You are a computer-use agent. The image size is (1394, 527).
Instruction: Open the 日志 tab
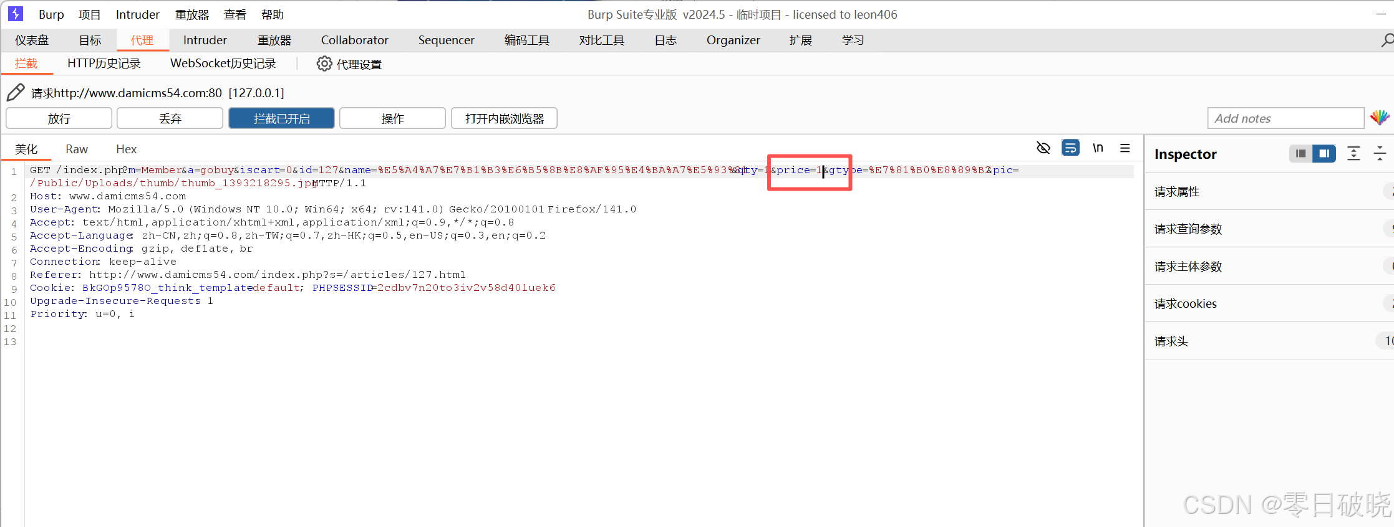click(x=666, y=40)
